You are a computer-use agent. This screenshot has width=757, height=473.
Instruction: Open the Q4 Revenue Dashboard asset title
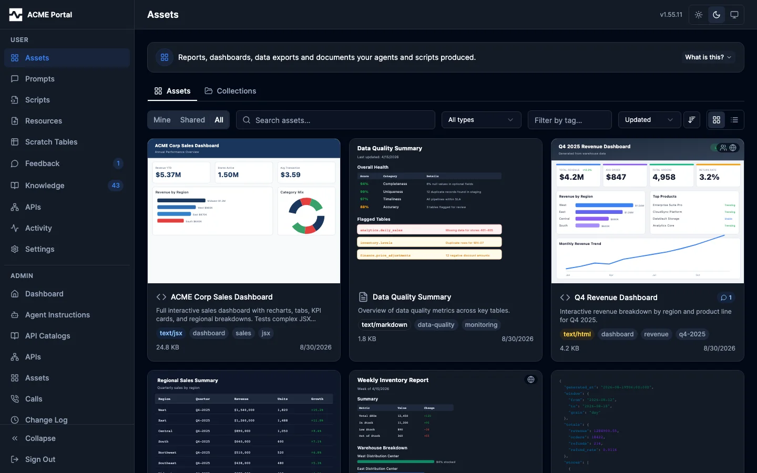616,297
